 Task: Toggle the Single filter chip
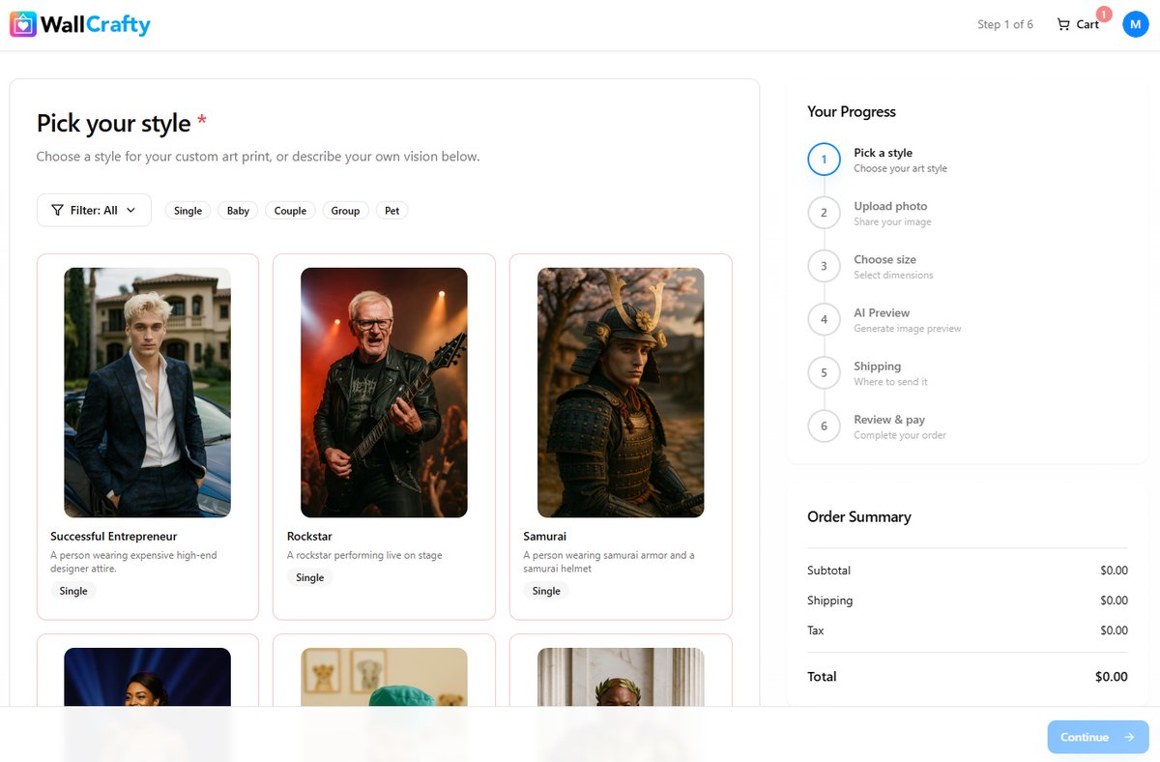click(x=188, y=210)
